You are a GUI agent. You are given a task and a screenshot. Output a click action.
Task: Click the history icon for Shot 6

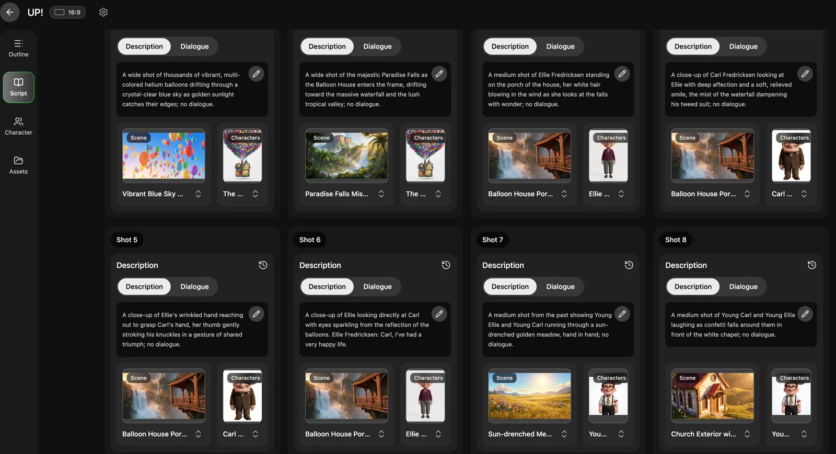pos(446,265)
